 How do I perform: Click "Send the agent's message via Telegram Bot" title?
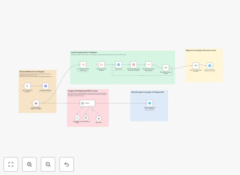148,92
